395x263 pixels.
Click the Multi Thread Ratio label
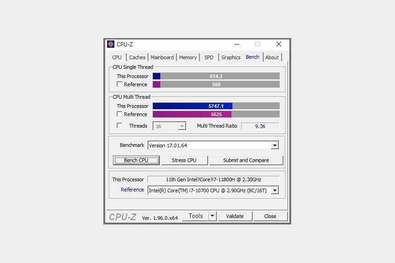pos(217,126)
